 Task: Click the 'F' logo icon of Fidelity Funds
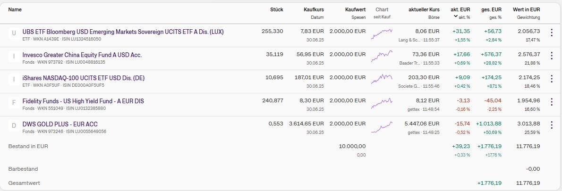pos(14,102)
